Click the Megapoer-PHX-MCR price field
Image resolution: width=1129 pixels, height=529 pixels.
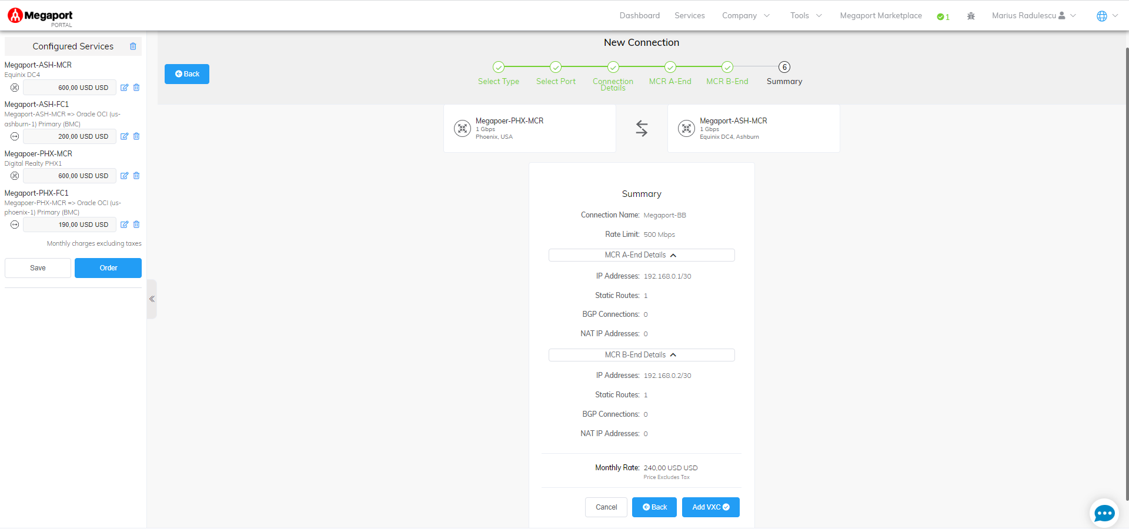coord(69,176)
